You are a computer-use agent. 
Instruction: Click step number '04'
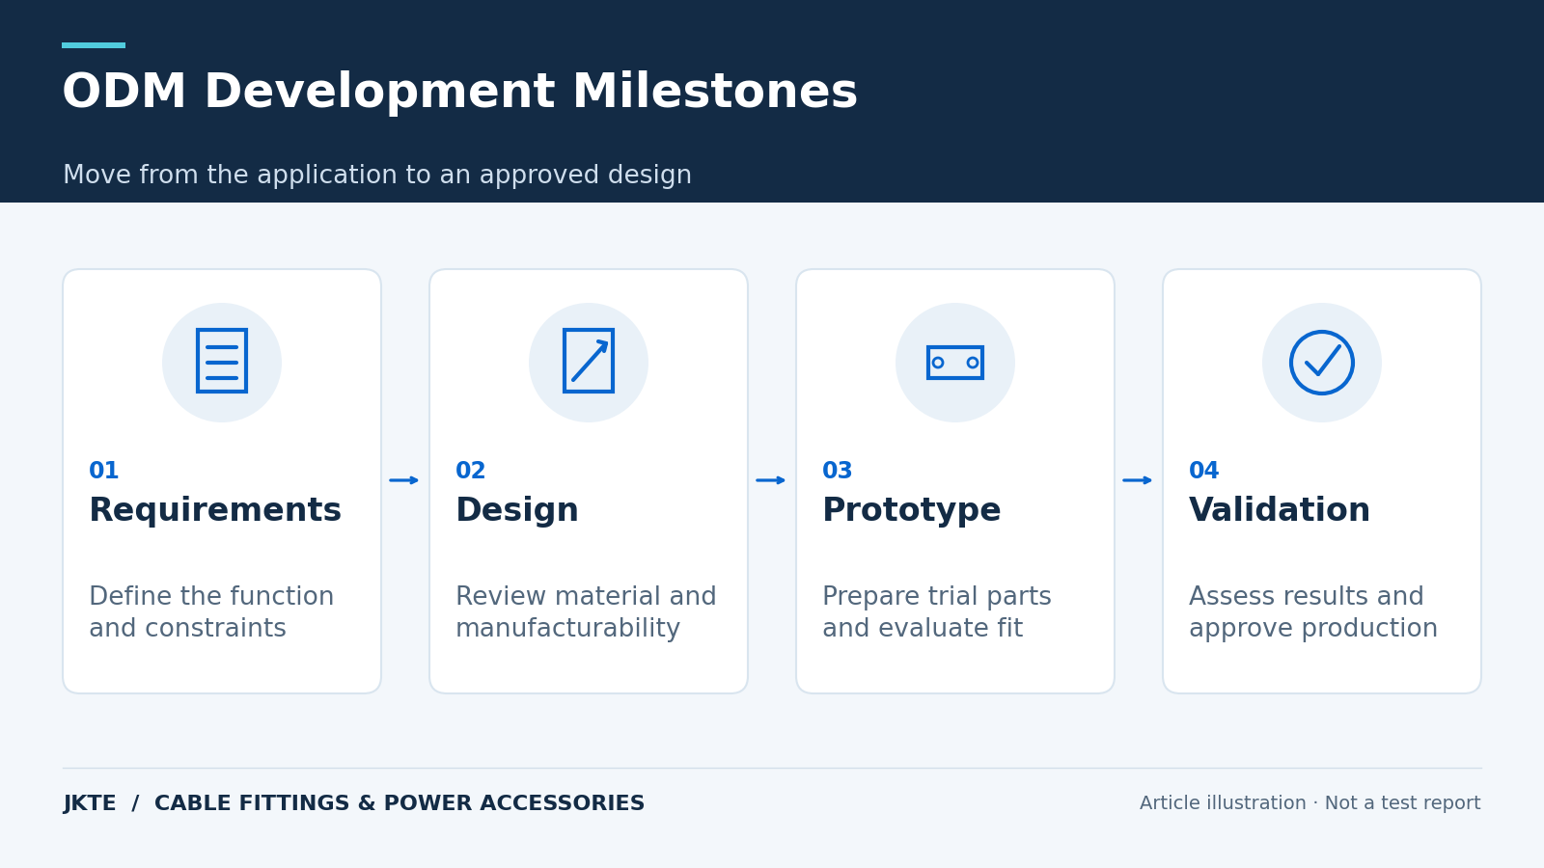1204,472
